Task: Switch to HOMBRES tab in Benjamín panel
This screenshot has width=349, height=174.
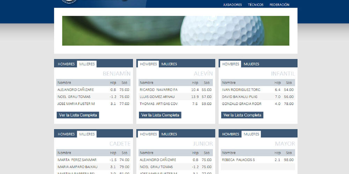Action: point(66,64)
